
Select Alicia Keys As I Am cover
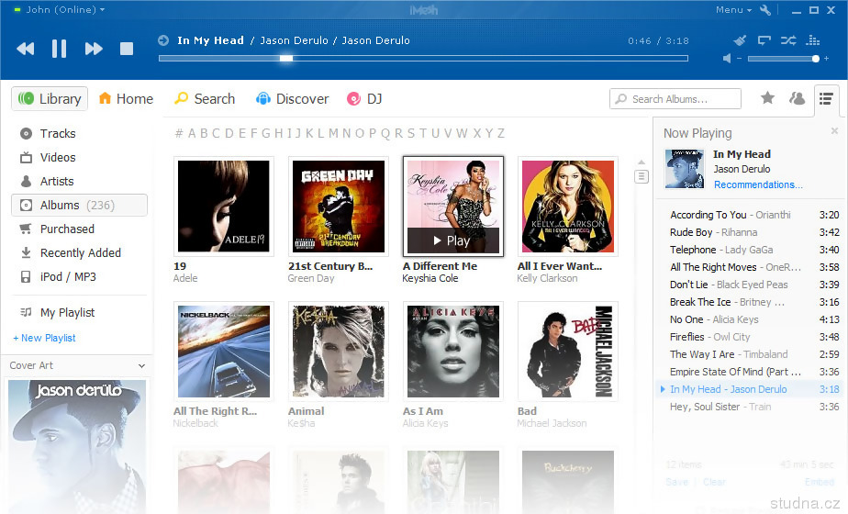(x=453, y=352)
